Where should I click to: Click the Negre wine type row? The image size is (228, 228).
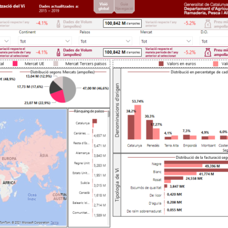click(157, 164)
